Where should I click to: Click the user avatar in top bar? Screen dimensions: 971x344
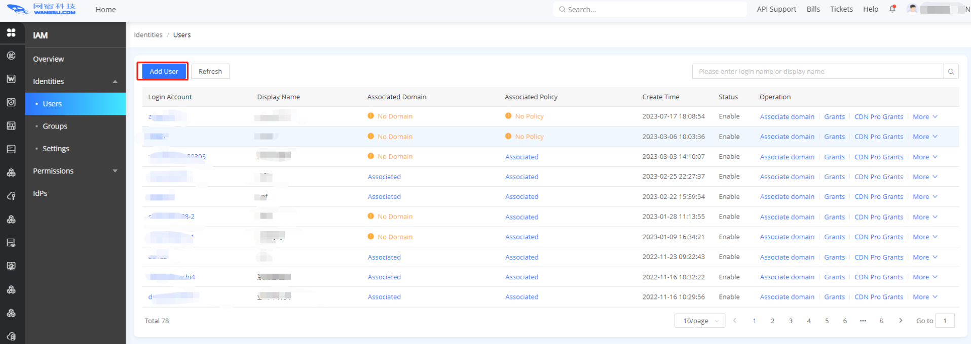(912, 9)
